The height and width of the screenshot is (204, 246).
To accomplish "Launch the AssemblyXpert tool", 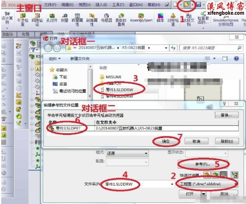I will [x=141, y=18].
